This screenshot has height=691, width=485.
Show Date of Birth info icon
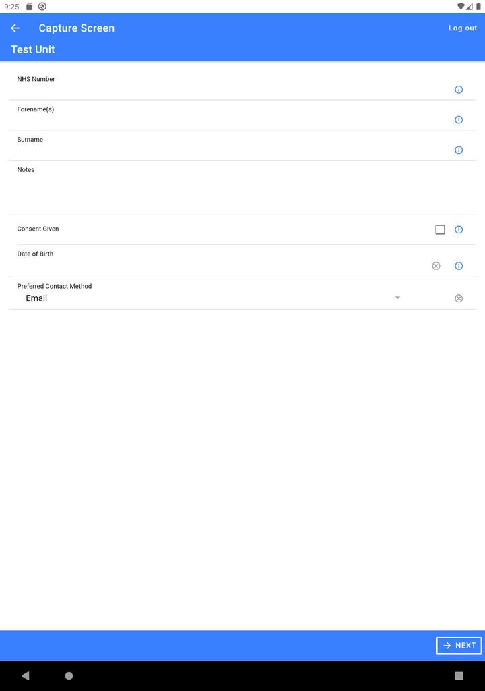tap(459, 266)
